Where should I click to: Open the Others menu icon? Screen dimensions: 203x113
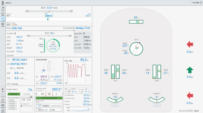pos(3,24)
